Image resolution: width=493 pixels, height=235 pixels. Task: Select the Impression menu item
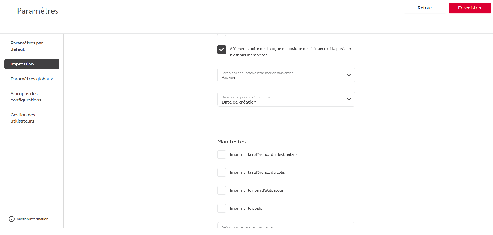click(x=32, y=64)
